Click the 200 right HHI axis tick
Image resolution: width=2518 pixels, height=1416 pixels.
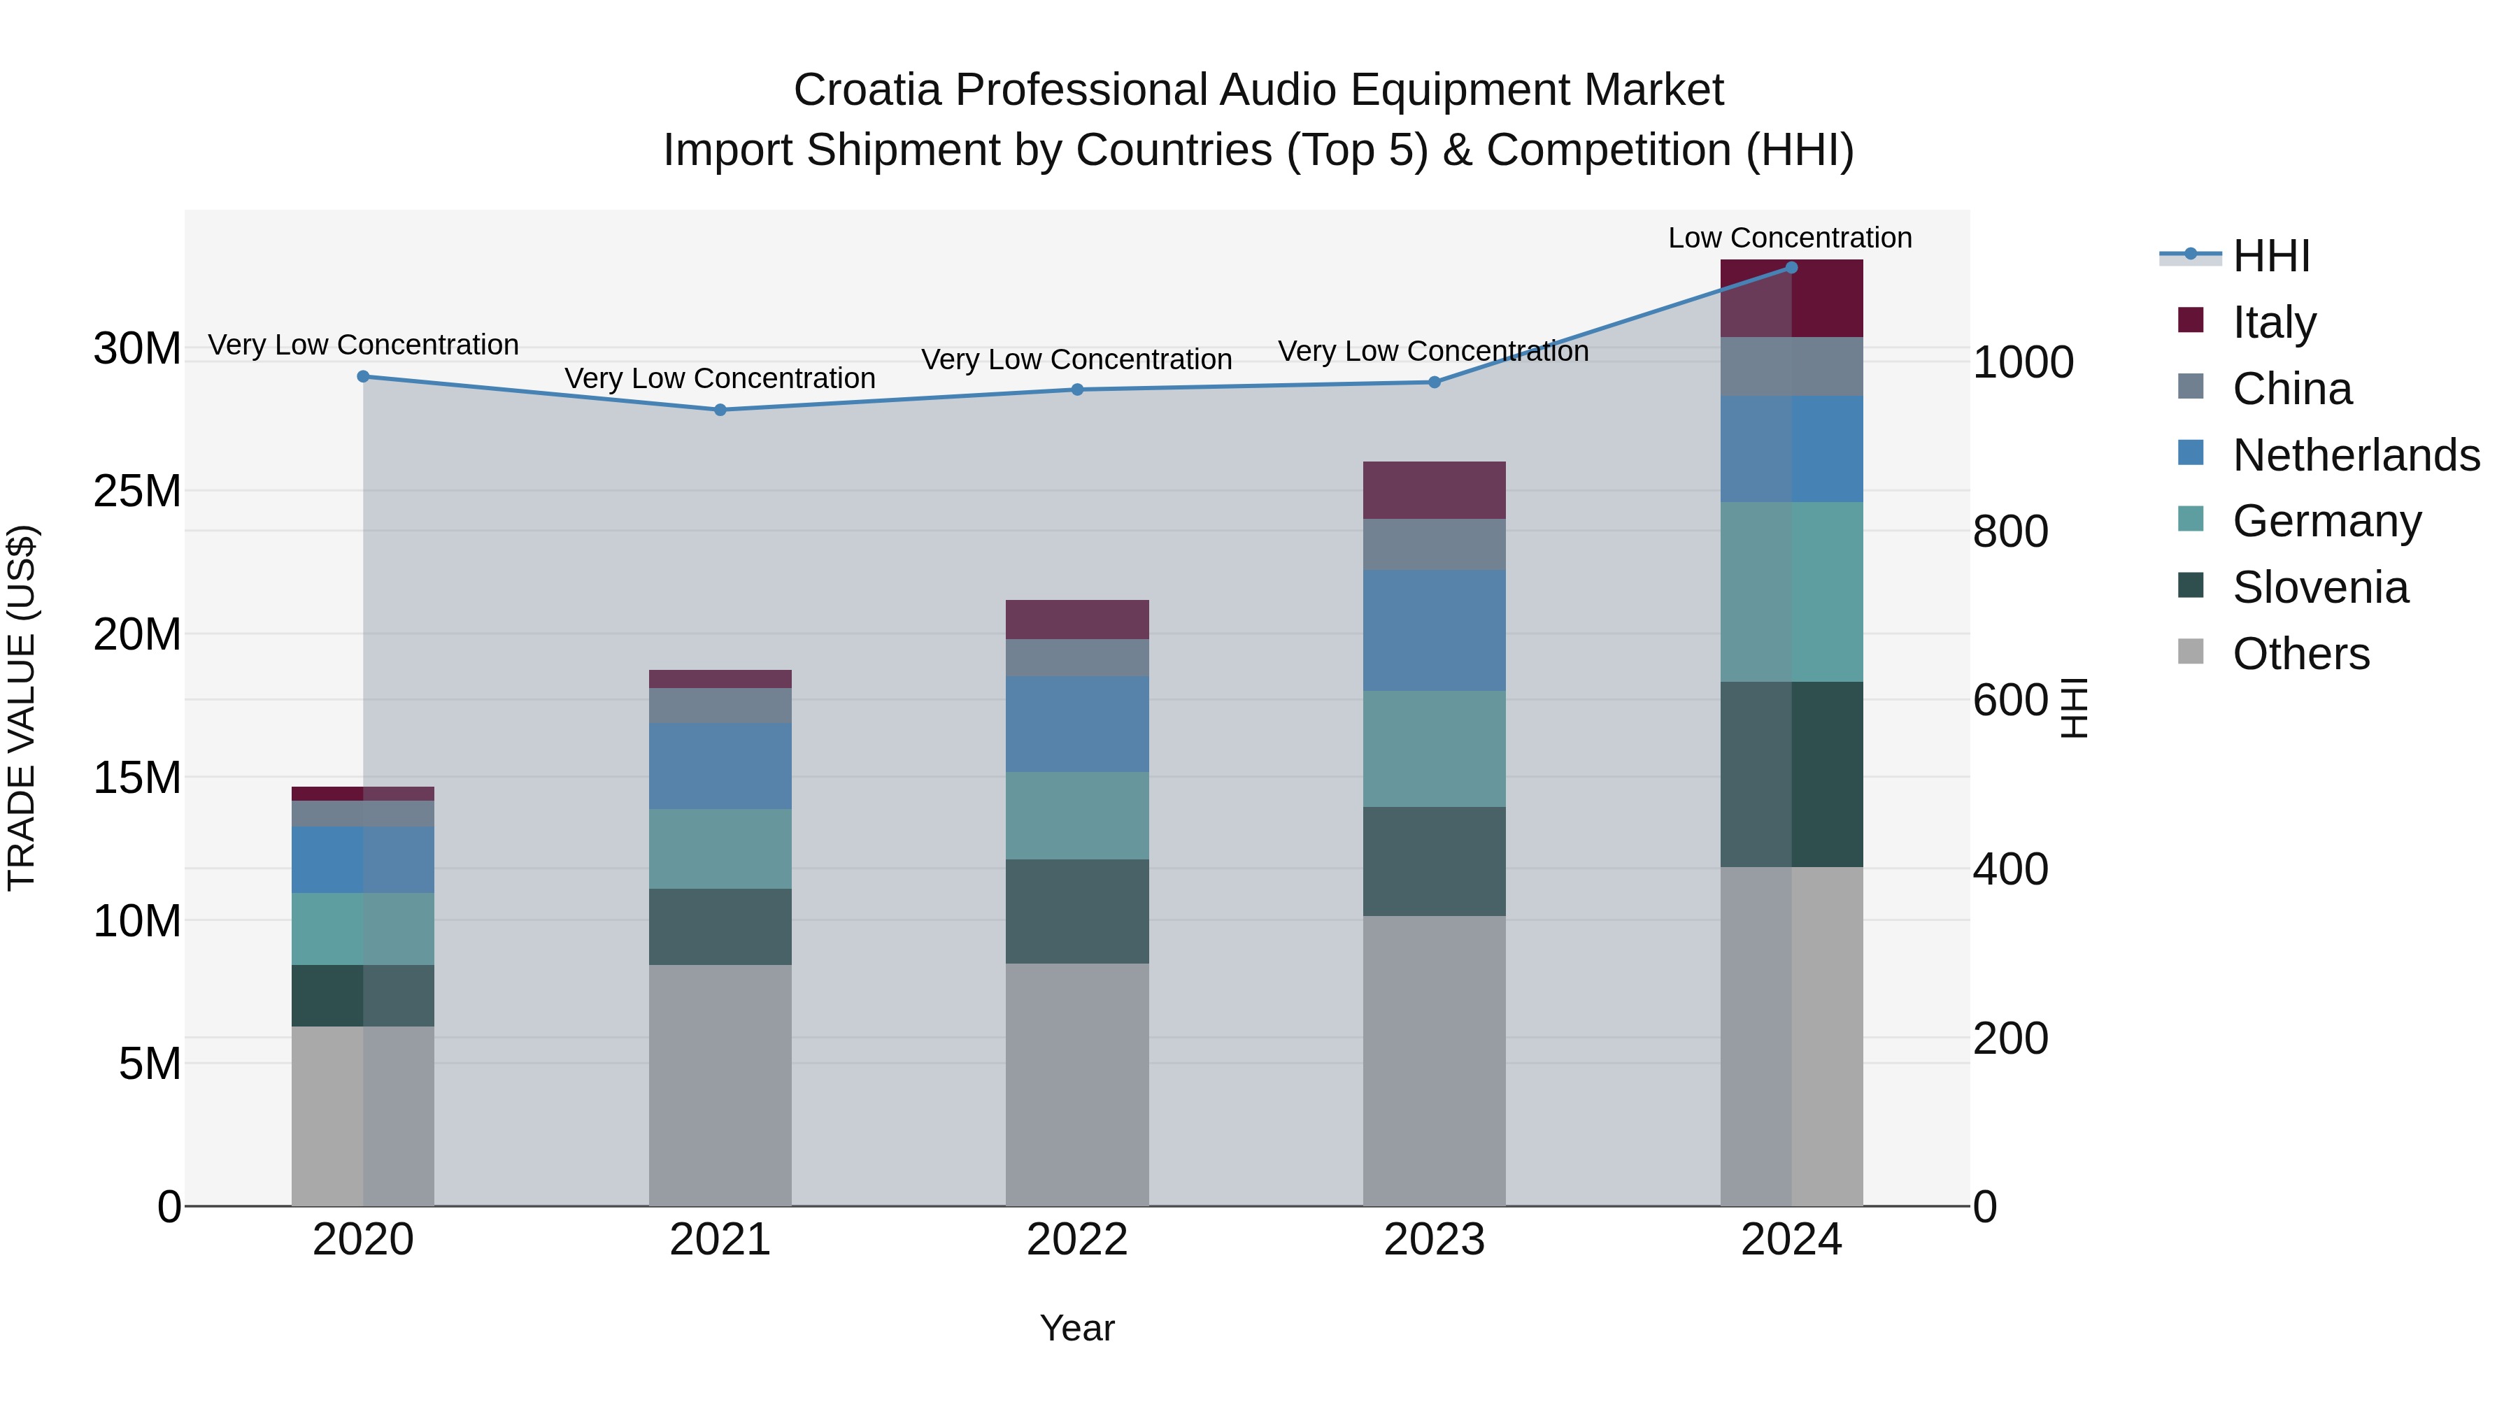[2011, 1038]
